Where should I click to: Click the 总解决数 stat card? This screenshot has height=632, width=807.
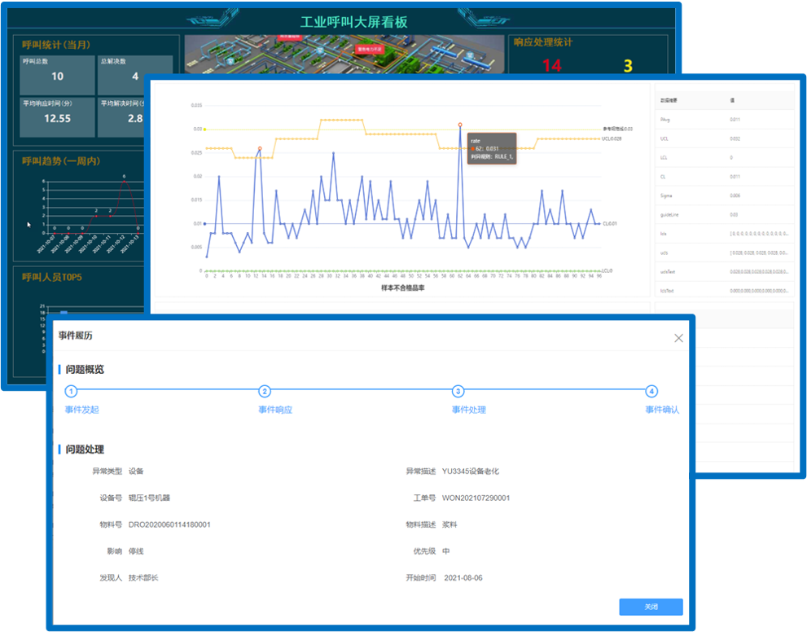click(x=134, y=72)
